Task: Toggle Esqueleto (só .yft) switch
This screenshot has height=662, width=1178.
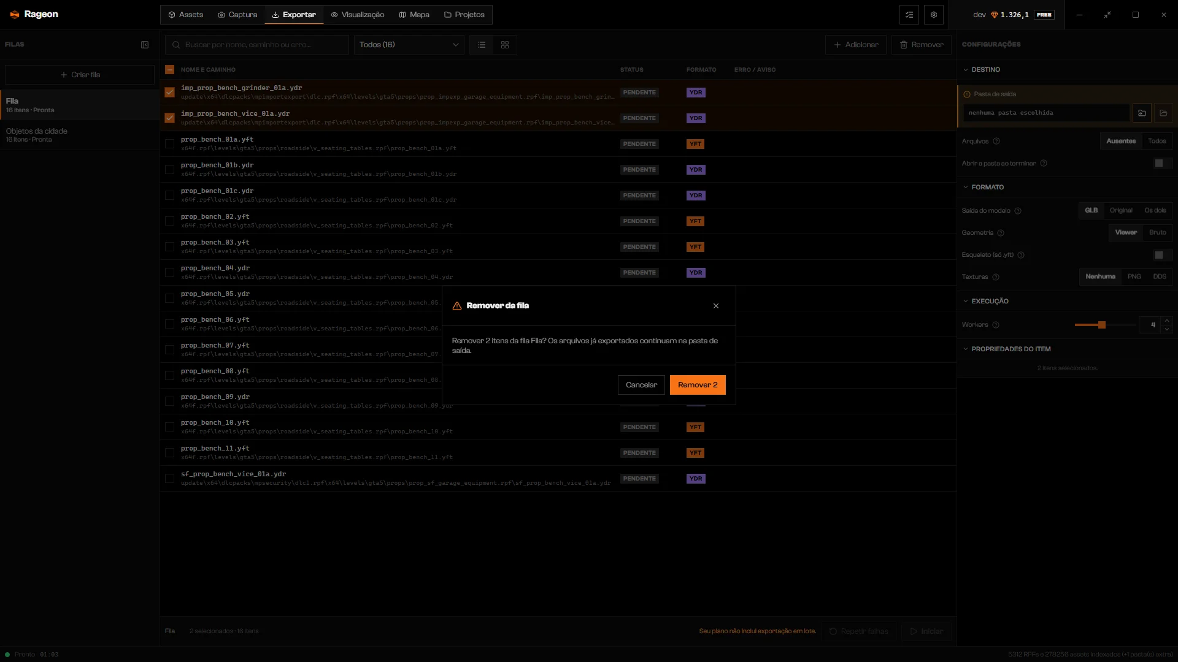Action: click(1163, 255)
